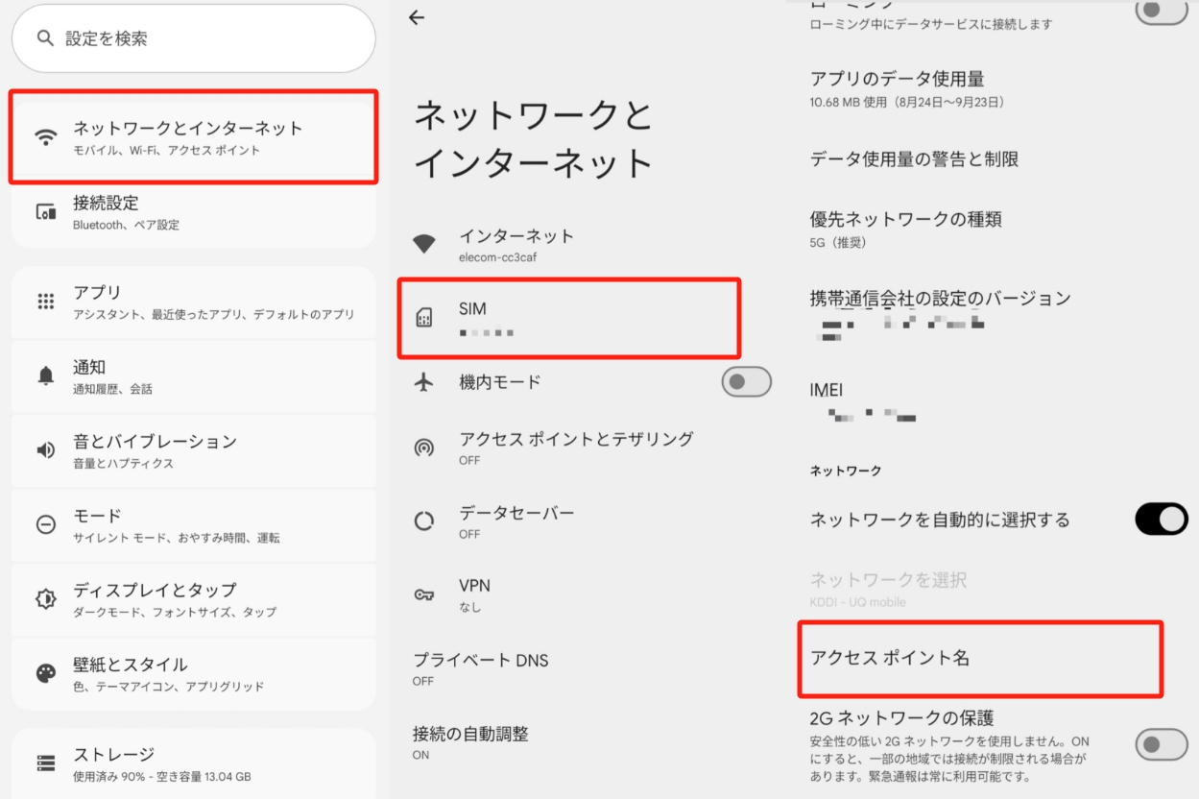
Task: Click the search magnifier icon
Action: (x=44, y=38)
